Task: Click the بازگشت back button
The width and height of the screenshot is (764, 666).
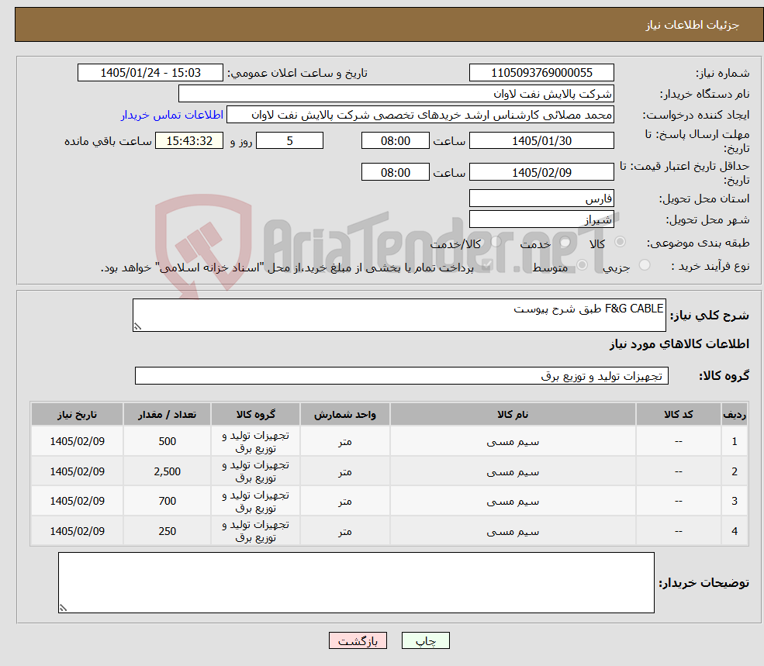Action: pos(358,640)
